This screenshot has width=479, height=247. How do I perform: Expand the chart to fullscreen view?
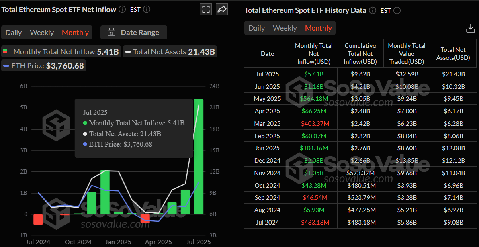[x=206, y=9]
